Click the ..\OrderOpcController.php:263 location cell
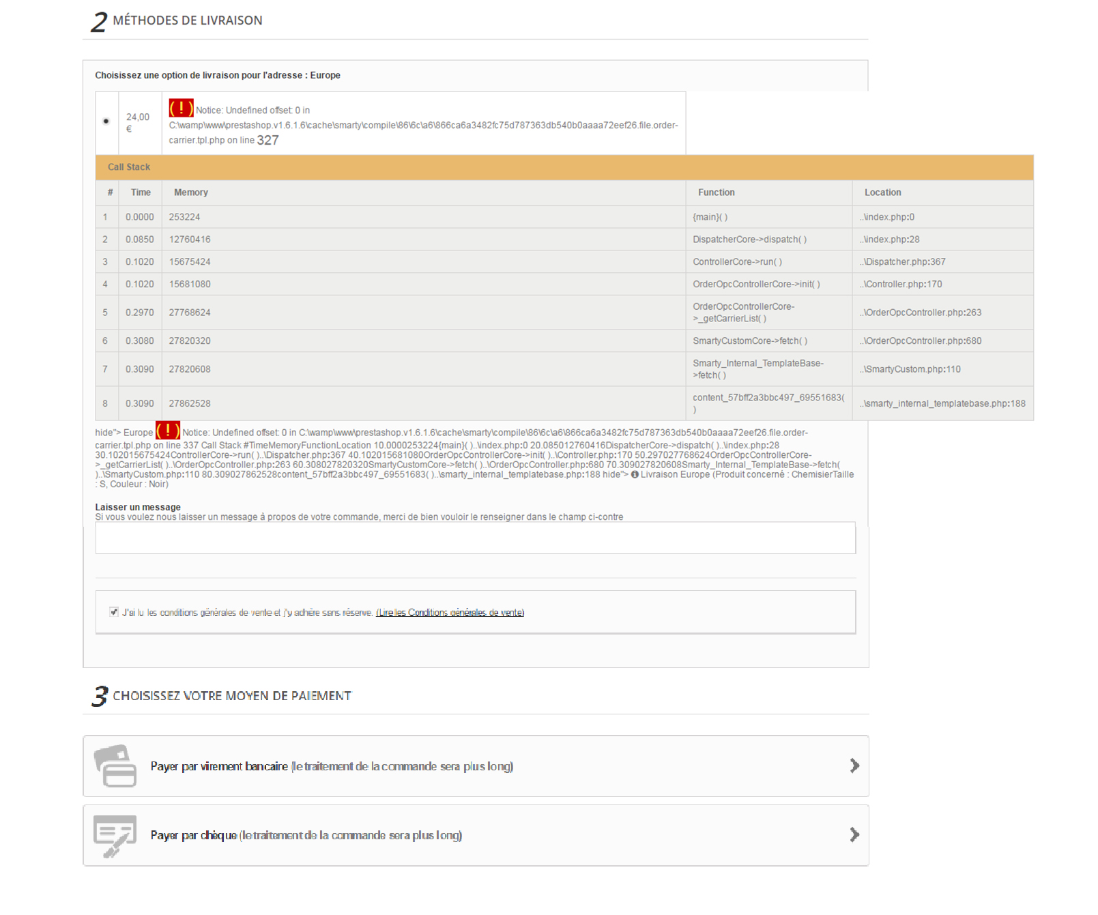The image size is (1098, 915). (x=943, y=313)
